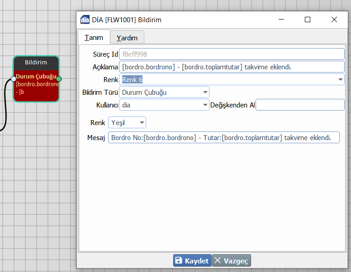Click the Kaydet save button
The width and height of the screenshot is (351, 272).
click(x=192, y=261)
